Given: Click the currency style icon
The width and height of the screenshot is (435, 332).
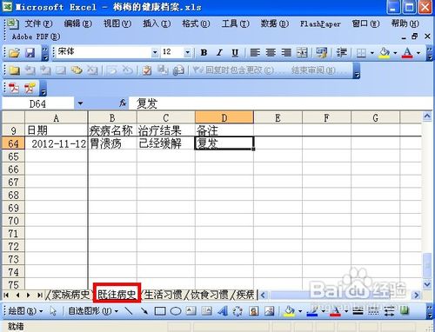Looking at the screenshot, I should (x=321, y=53).
